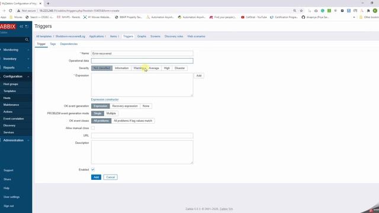This screenshot has width=379, height=213.
Task: Open the CallDroid - YouTube bookmark
Action: [254, 17]
